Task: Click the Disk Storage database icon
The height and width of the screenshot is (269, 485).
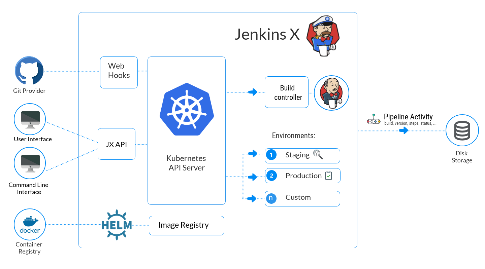Action: click(462, 130)
